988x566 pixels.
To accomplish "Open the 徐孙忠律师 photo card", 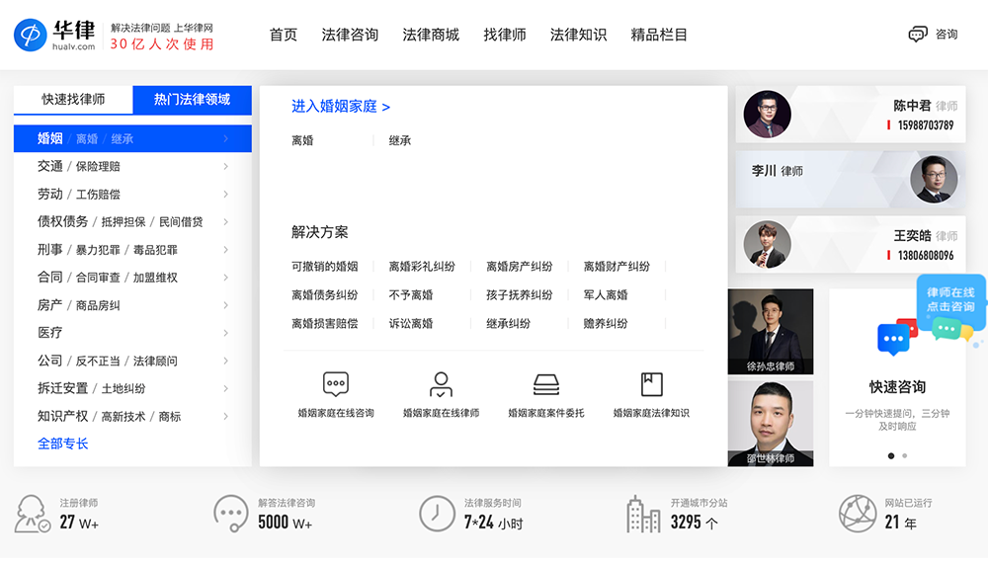I will tap(771, 332).
